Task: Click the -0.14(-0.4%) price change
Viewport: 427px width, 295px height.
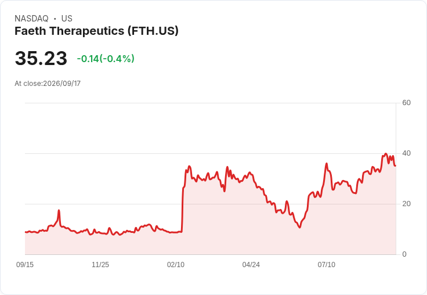Action: pyautogui.click(x=106, y=59)
